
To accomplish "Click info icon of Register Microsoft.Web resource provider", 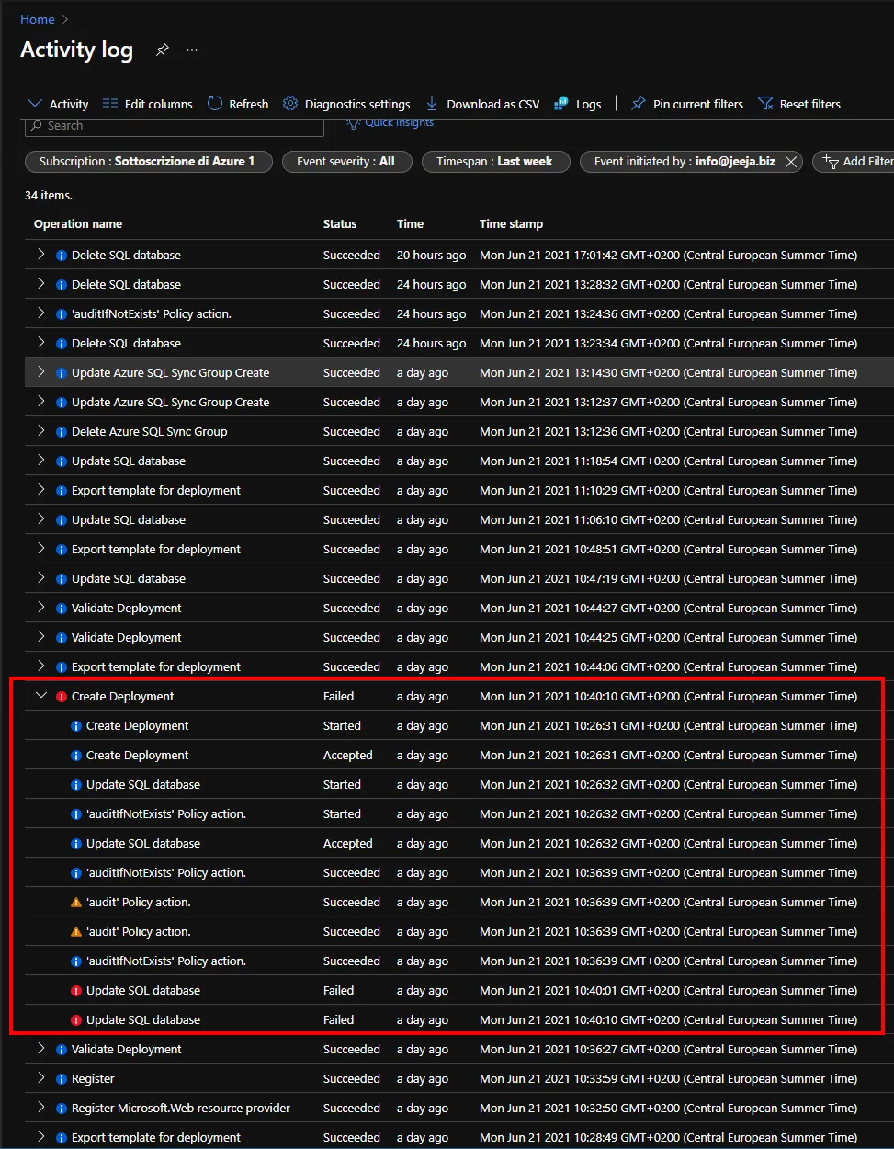I will (62, 1109).
